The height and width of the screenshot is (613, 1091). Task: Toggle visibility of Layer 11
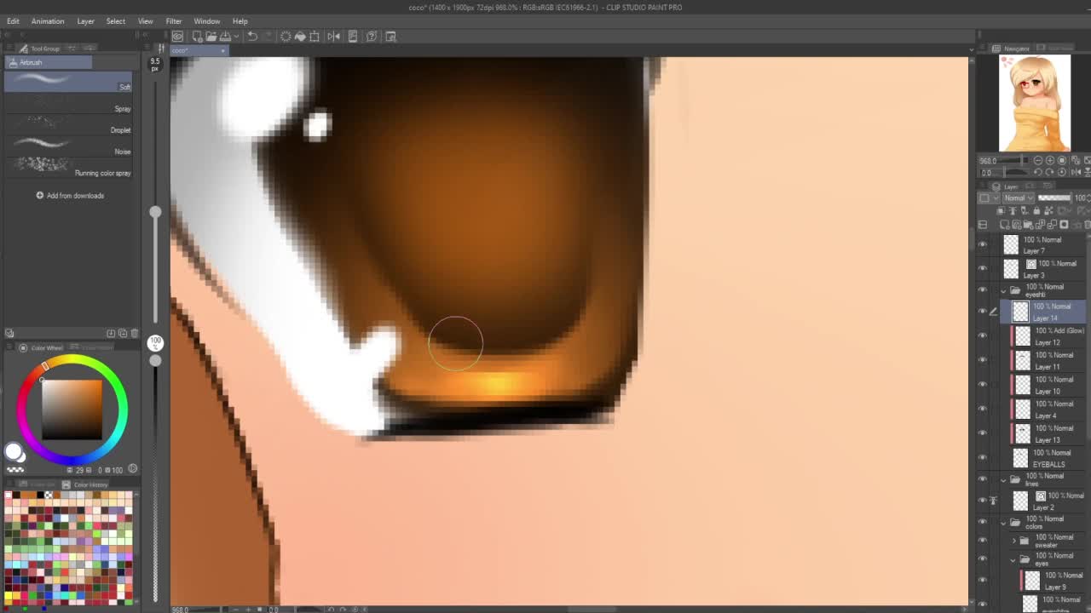tap(983, 361)
